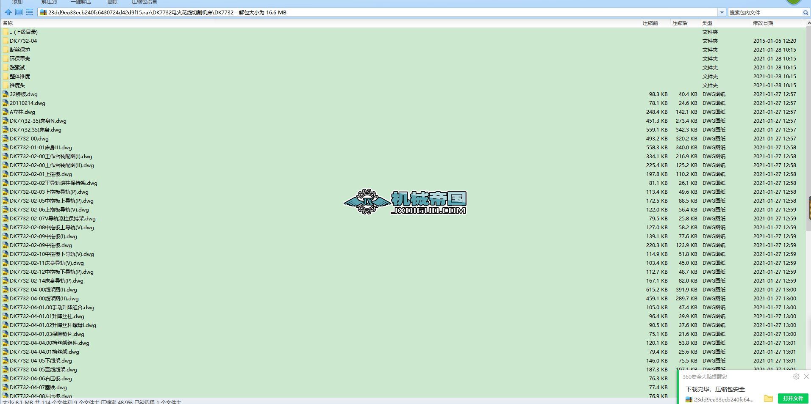
Task: Sort by 压缩前 column header
Action: tap(650, 23)
